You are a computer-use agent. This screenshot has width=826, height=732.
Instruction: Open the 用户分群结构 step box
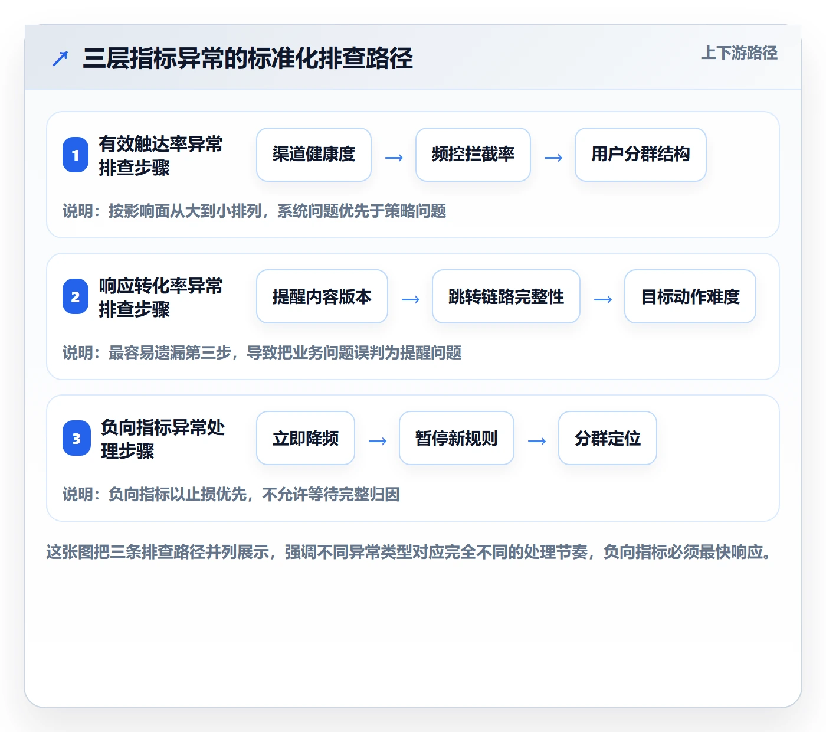641,155
